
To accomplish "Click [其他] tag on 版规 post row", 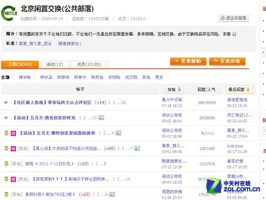I will click(x=16, y=164).
